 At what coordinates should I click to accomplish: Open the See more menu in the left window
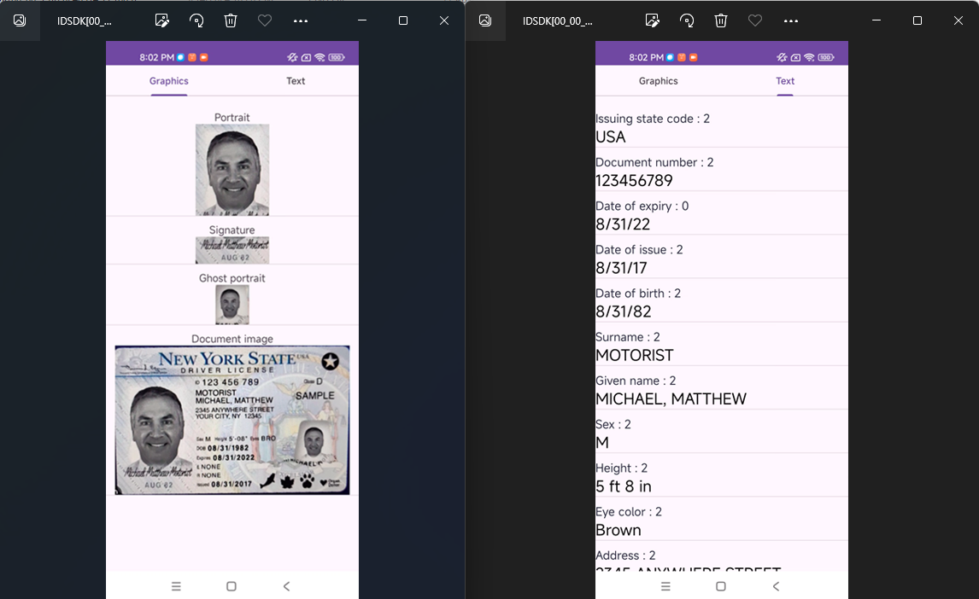(x=300, y=20)
